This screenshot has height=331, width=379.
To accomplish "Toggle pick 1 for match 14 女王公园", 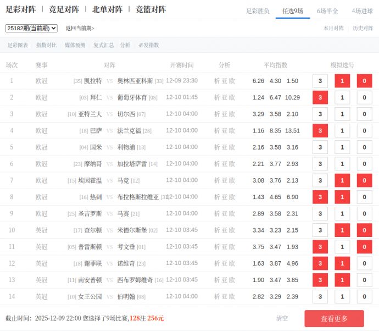I will 342,296.
